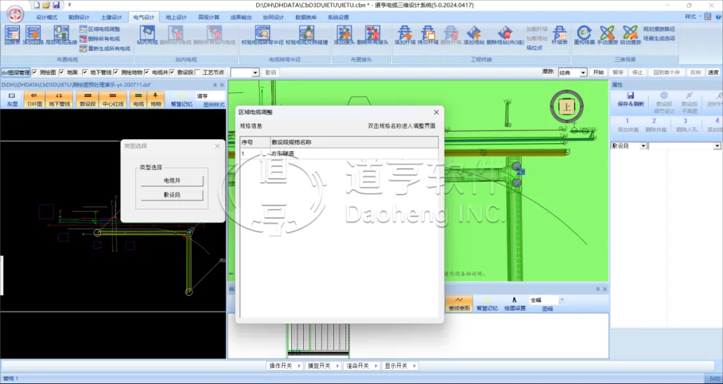Start 自动漫游 auto roaming tool
The width and height of the screenshot is (723, 384).
pos(629,33)
